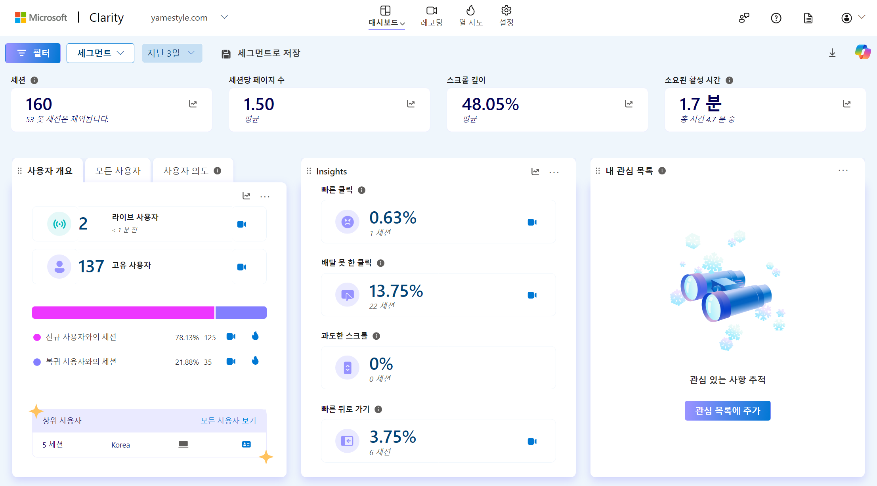Viewport: 877px width, 486px height.
Task: Click the 관심 목록에 추가 button
Action: (x=727, y=411)
